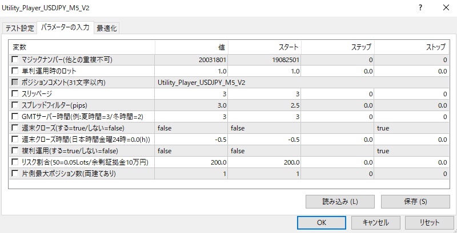Click the 値 column header
457x233 pixels.
tap(191, 47)
